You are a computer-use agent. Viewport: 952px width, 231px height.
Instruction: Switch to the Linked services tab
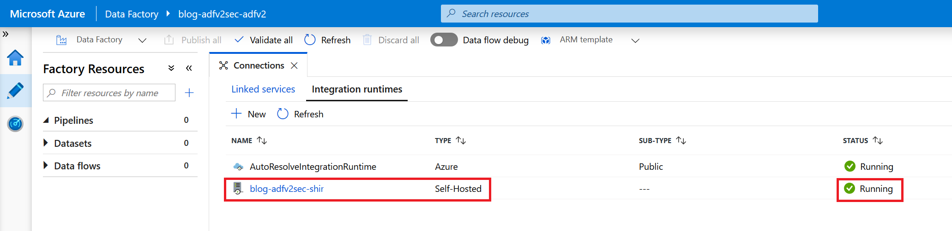(x=263, y=89)
